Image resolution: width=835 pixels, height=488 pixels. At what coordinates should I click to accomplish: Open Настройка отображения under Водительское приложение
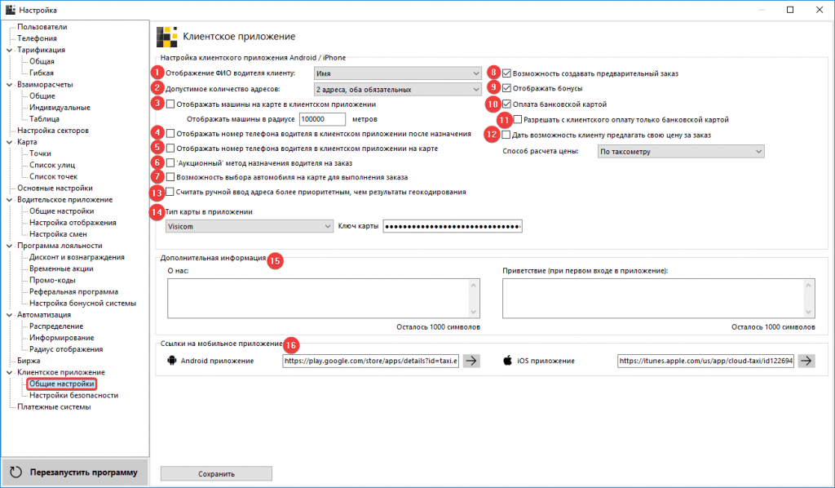tap(73, 223)
